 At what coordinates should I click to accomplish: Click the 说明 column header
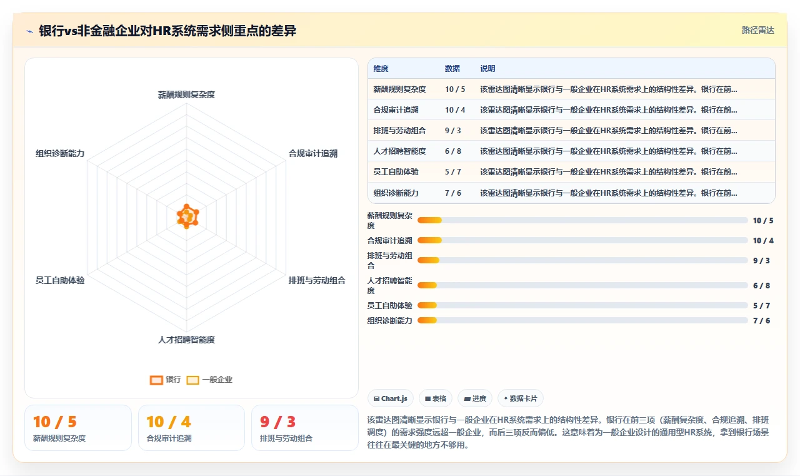coord(487,69)
